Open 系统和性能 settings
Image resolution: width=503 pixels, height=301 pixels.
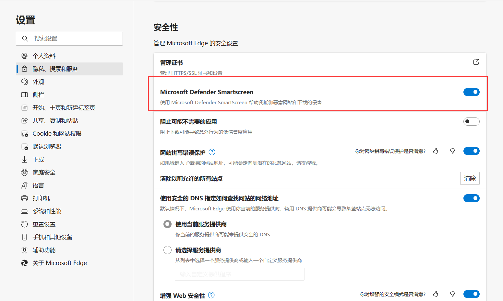69,211
